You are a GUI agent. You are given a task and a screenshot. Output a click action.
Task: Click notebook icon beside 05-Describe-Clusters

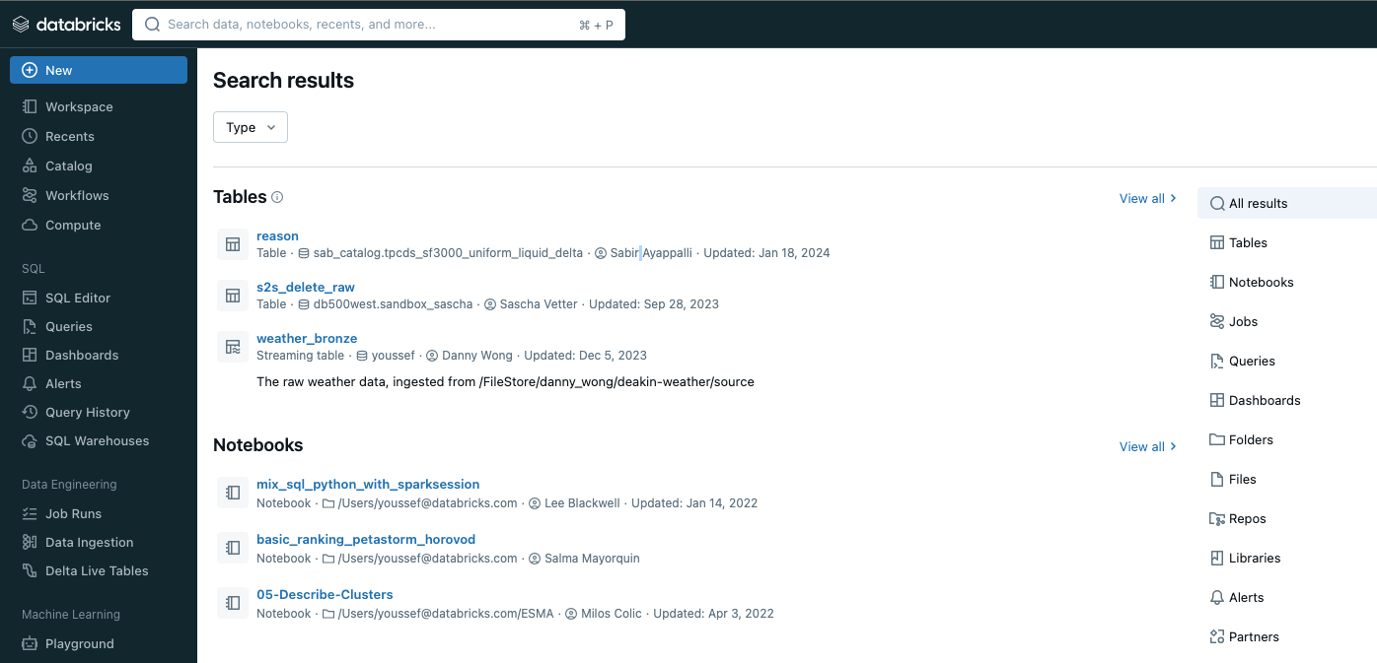pos(233,603)
